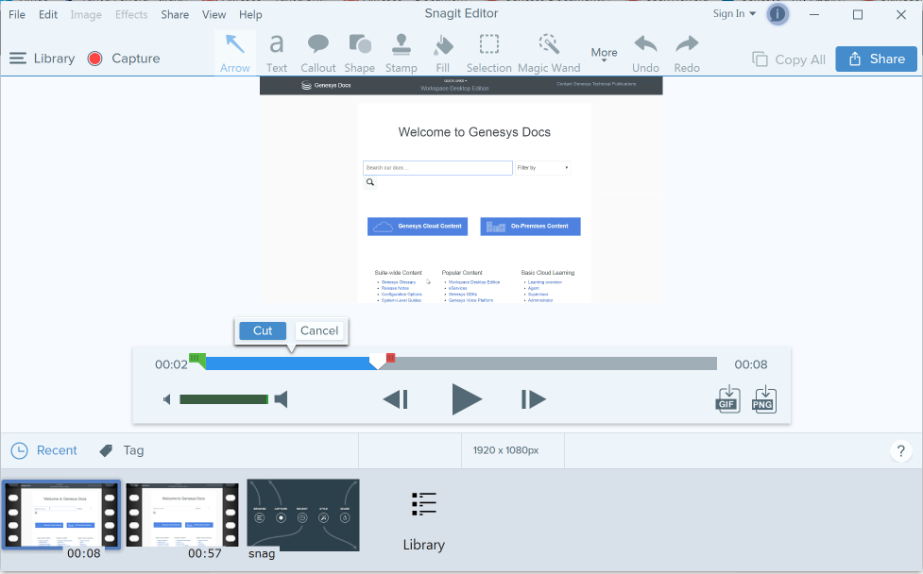Viewport: 923px width, 574px height.
Task: Activate the Magic Wand tool
Action: [x=549, y=52]
